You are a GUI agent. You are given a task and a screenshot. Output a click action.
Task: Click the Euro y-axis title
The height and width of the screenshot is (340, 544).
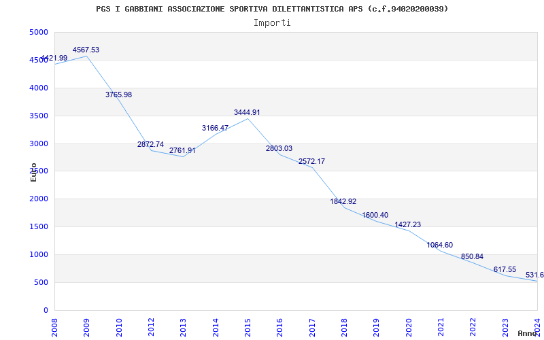click(33, 172)
